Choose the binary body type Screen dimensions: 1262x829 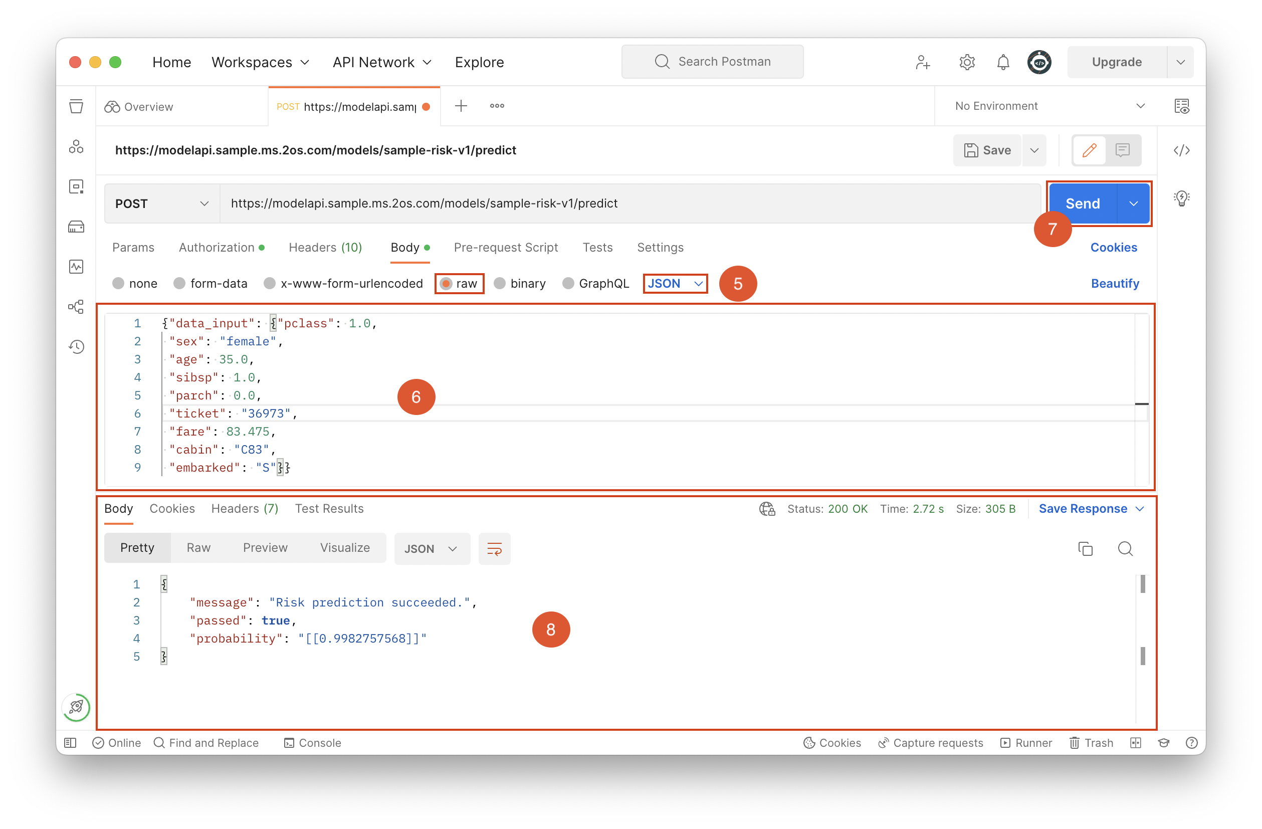coord(500,284)
